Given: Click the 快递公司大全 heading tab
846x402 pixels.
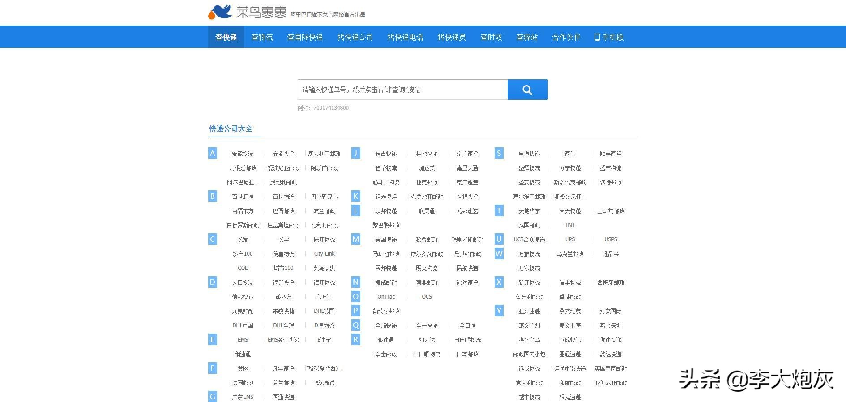Looking at the screenshot, I should [231, 128].
